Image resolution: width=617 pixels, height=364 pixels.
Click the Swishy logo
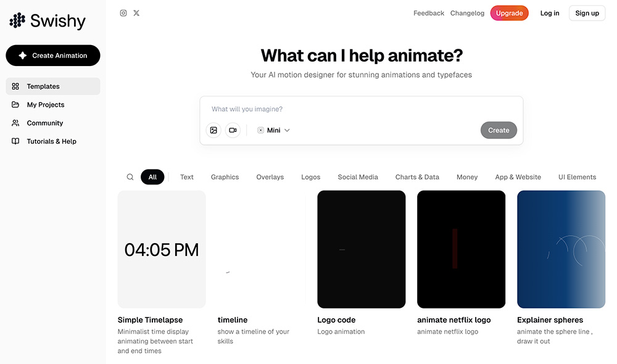coord(48,21)
